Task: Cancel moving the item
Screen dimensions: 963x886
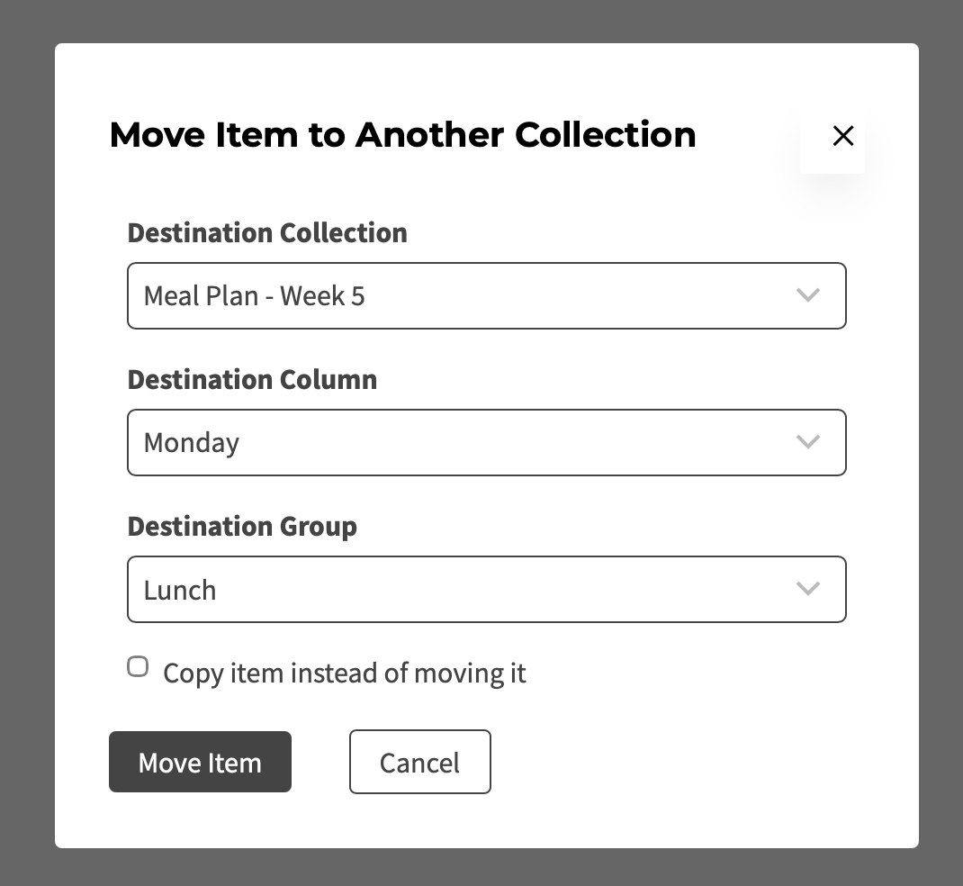Action: (x=420, y=762)
